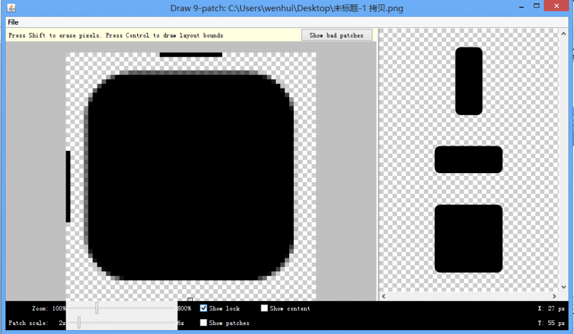Click the 'Patch scale:' label
Screen dimensions: 574x334
point(29,323)
